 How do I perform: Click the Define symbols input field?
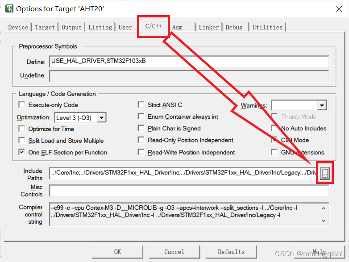(x=189, y=62)
